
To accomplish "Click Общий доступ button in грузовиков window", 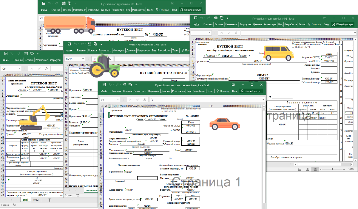I will click(x=190, y=10).
